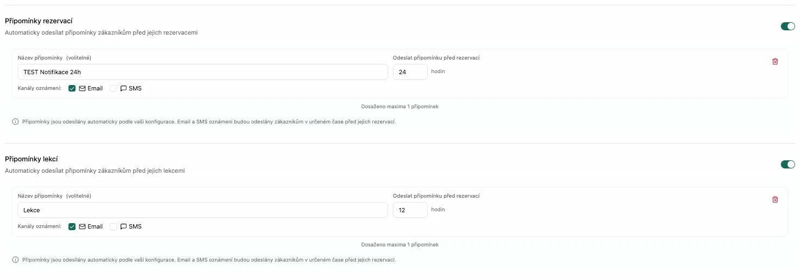This screenshot has height=280, width=801.
Task: Focus the TEST Notifikace 24h name field
Action: click(x=202, y=71)
